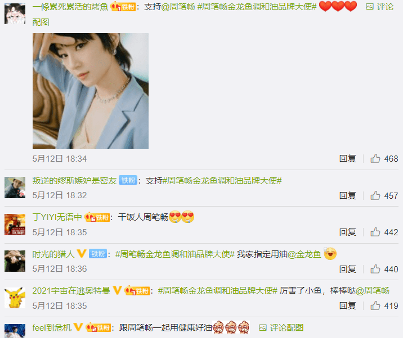The height and width of the screenshot is (338, 403).
Task: Click verified V badge of 2021宇宙在逃奥特曼
Action: 117,290
